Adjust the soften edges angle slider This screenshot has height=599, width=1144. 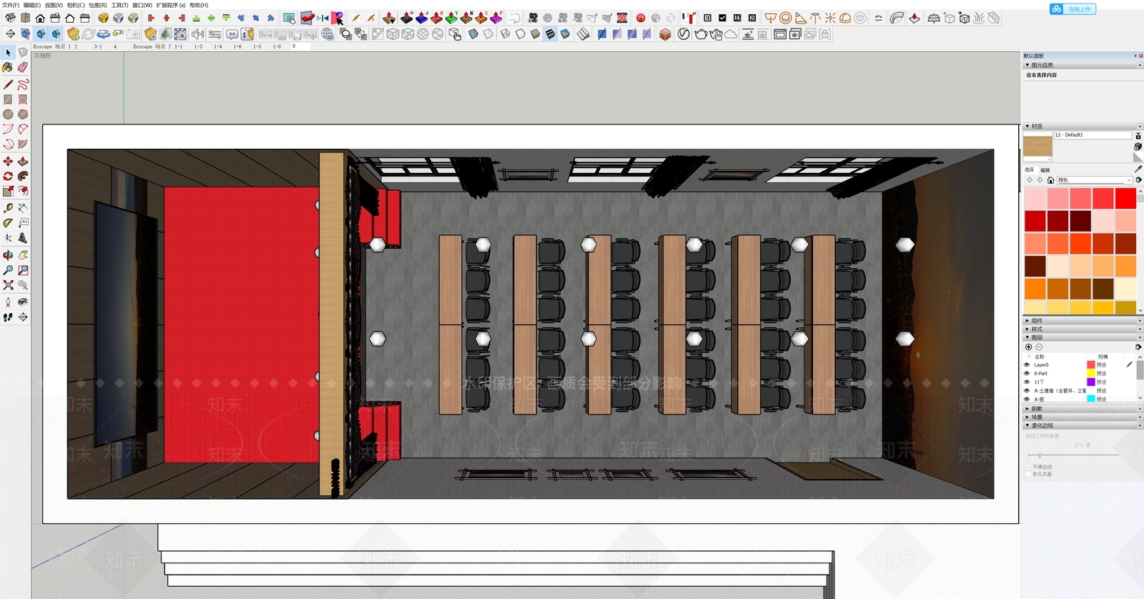1040,455
